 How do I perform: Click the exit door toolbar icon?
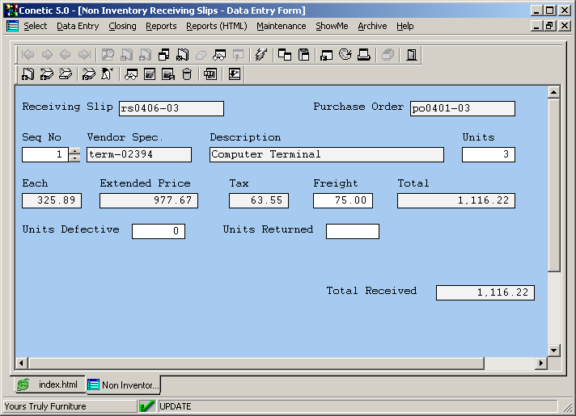(412, 55)
